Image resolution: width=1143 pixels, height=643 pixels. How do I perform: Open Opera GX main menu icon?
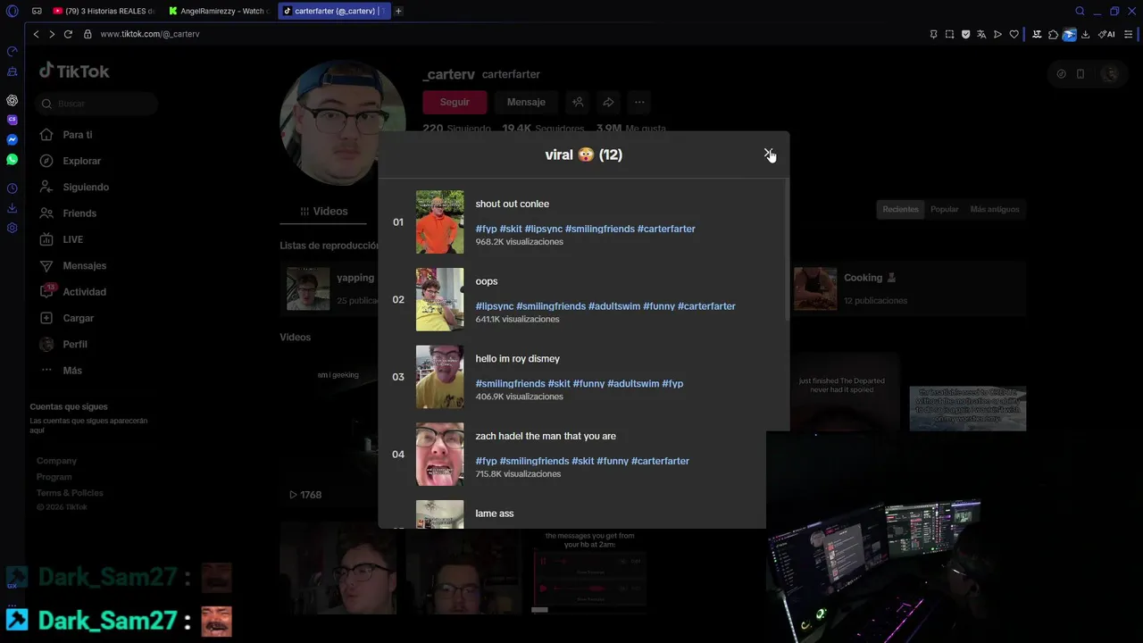[12, 11]
